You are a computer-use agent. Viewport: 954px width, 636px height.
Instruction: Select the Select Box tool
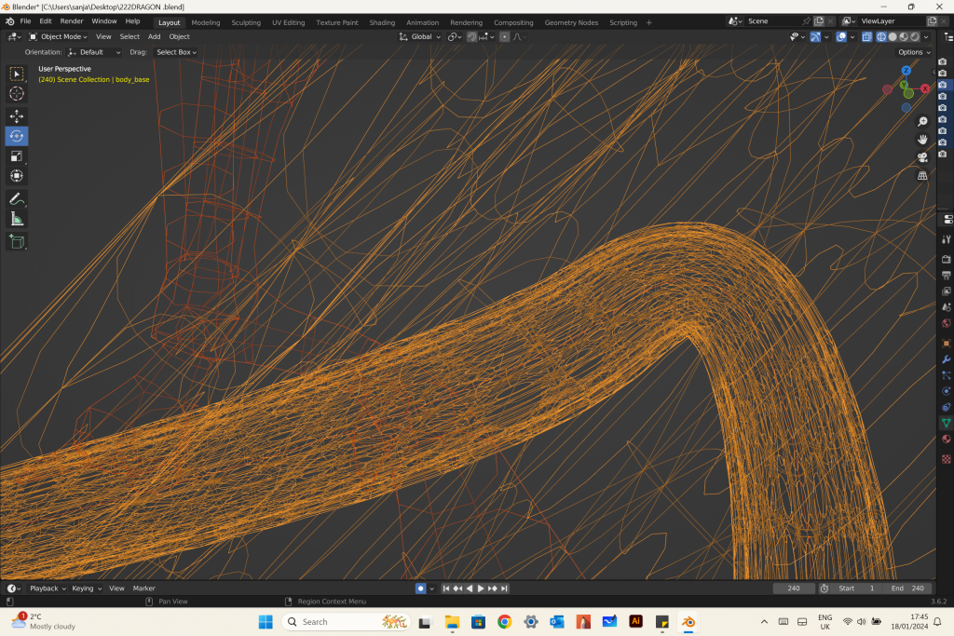point(17,74)
